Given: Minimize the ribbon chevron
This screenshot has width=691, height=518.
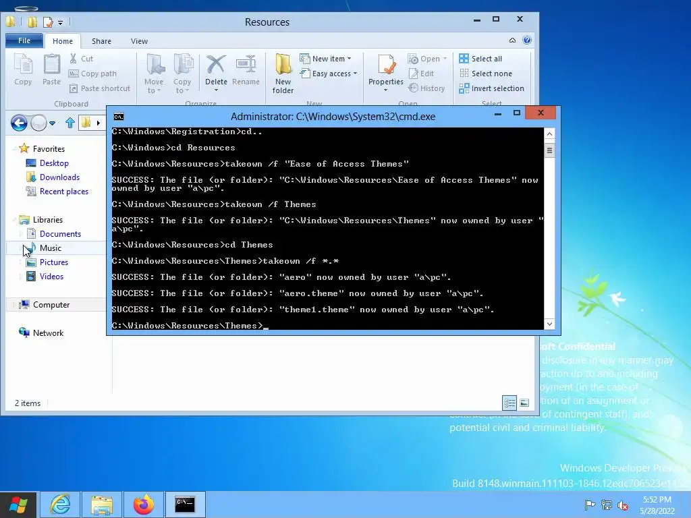Looking at the screenshot, I should 512,40.
